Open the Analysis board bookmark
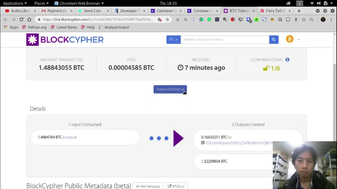 [114, 27]
